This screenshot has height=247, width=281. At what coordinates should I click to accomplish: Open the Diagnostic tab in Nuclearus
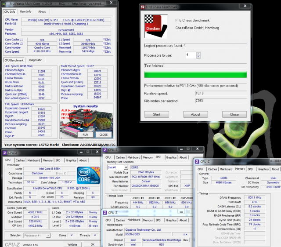point(35,60)
